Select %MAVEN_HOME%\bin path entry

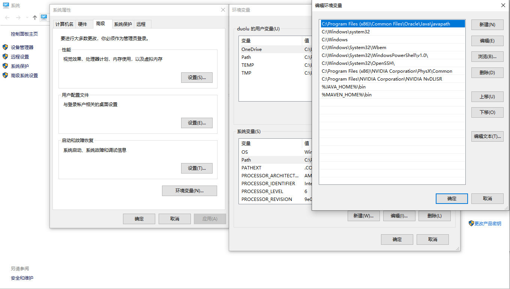(392, 94)
